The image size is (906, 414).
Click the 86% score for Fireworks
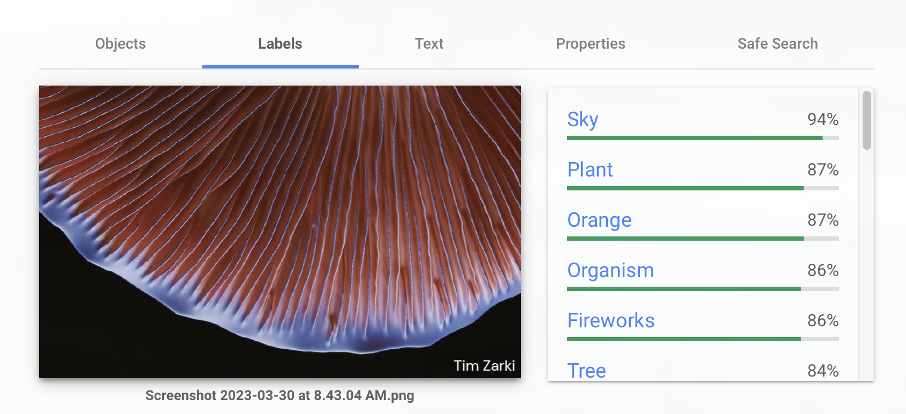(823, 320)
